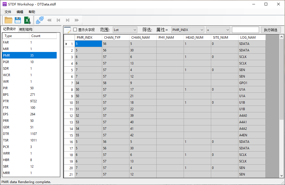The width and height of the screenshot is (285, 185).
Task: Click the skip-to-next arrow icon
Action: click(x=68, y=20)
